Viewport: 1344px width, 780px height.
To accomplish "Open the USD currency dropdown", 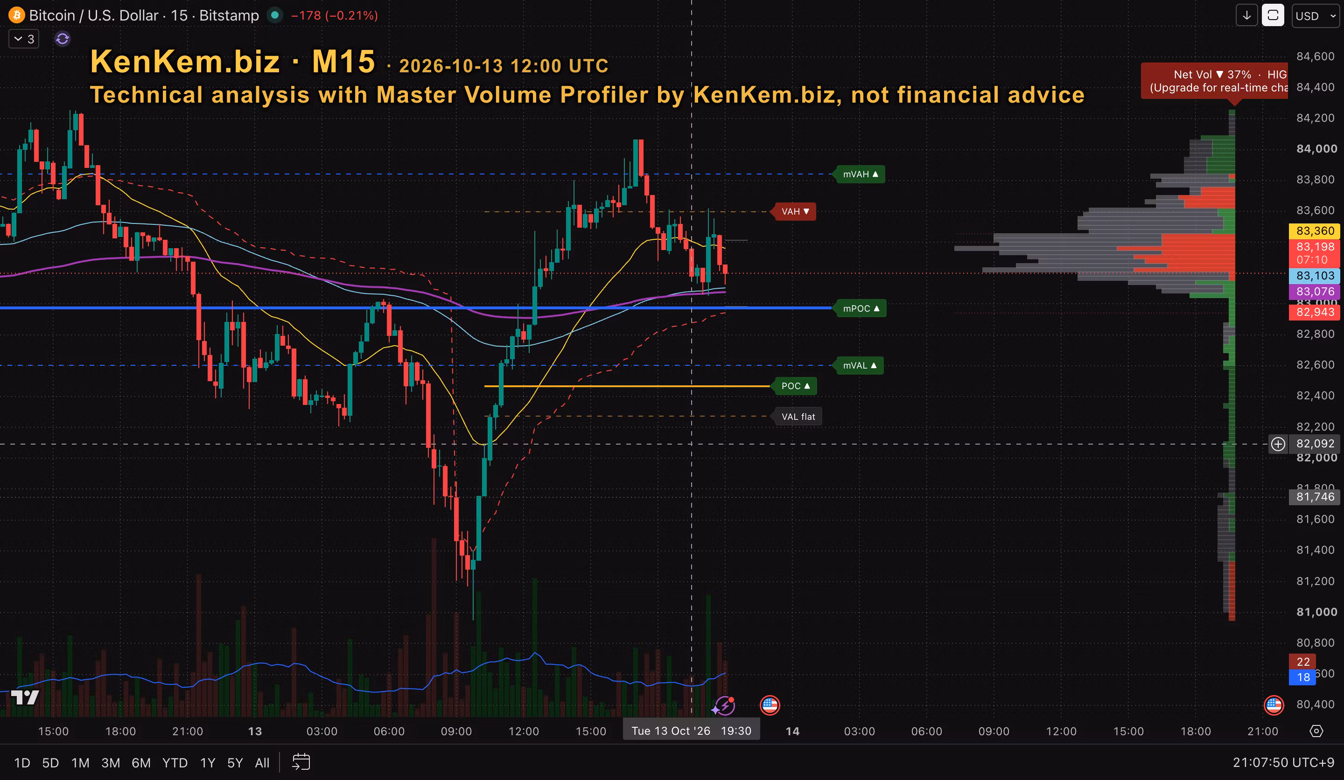I will click(x=1315, y=15).
